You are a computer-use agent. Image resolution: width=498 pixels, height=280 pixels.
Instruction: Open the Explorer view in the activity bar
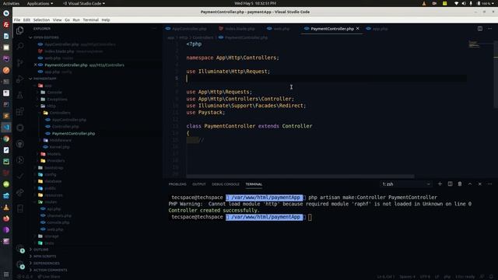(19, 30)
